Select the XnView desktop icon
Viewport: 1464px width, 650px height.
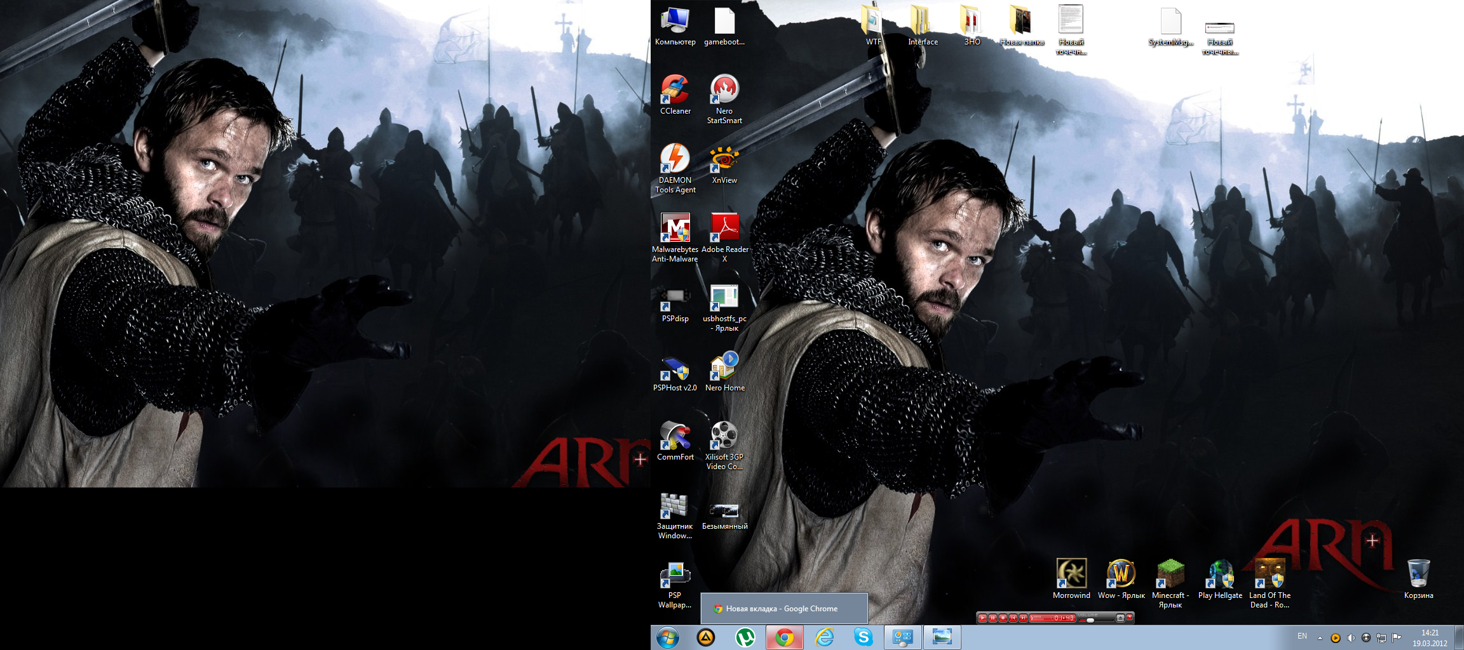[x=724, y=159]
